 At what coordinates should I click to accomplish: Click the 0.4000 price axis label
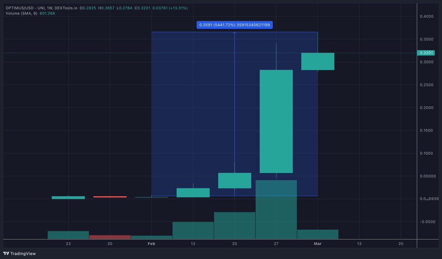click(x=427, y=16)
